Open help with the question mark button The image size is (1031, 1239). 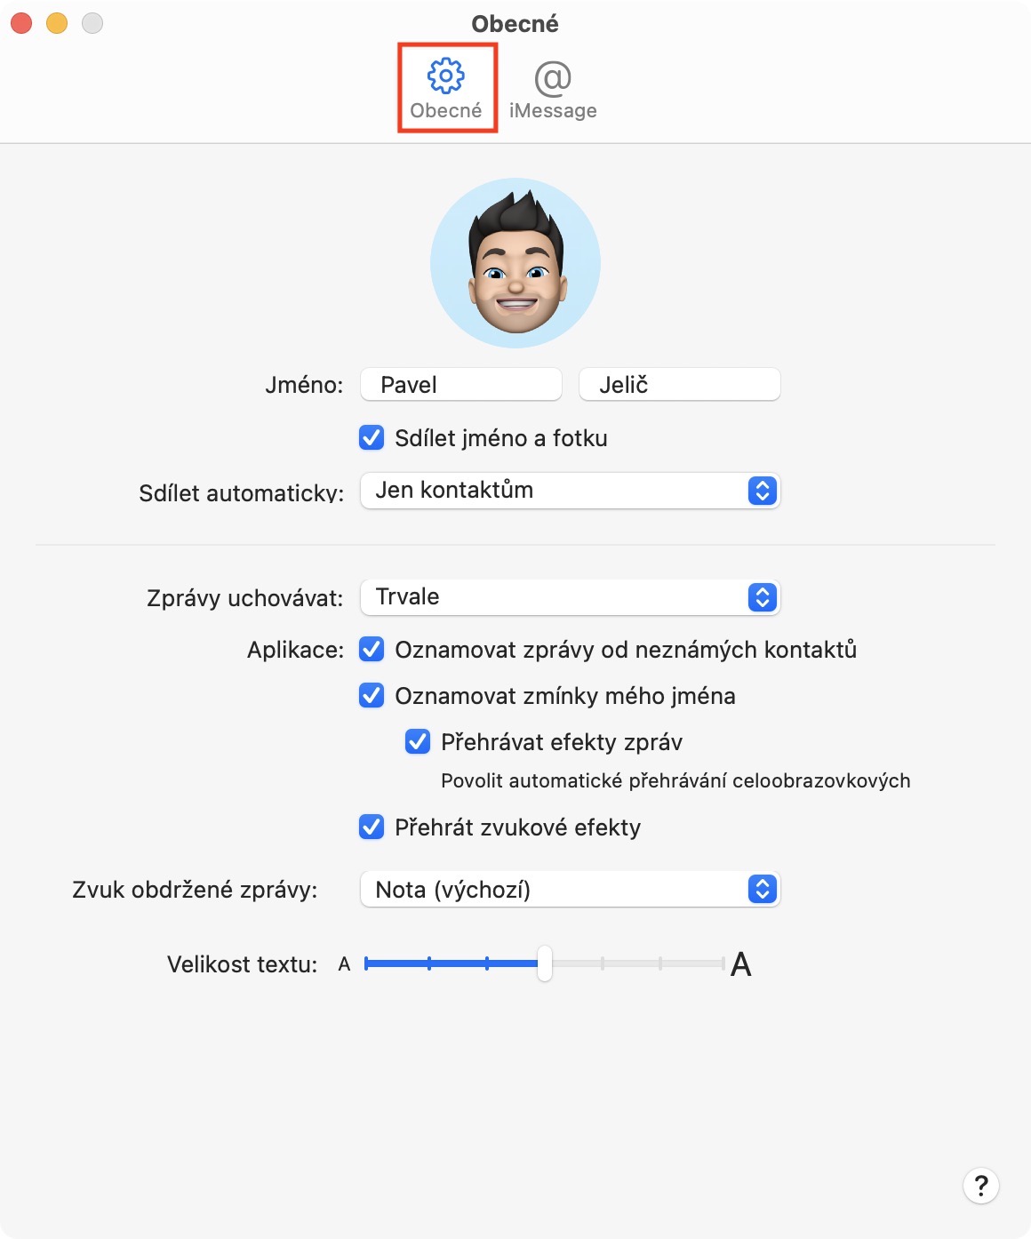tap(981, 1185)
